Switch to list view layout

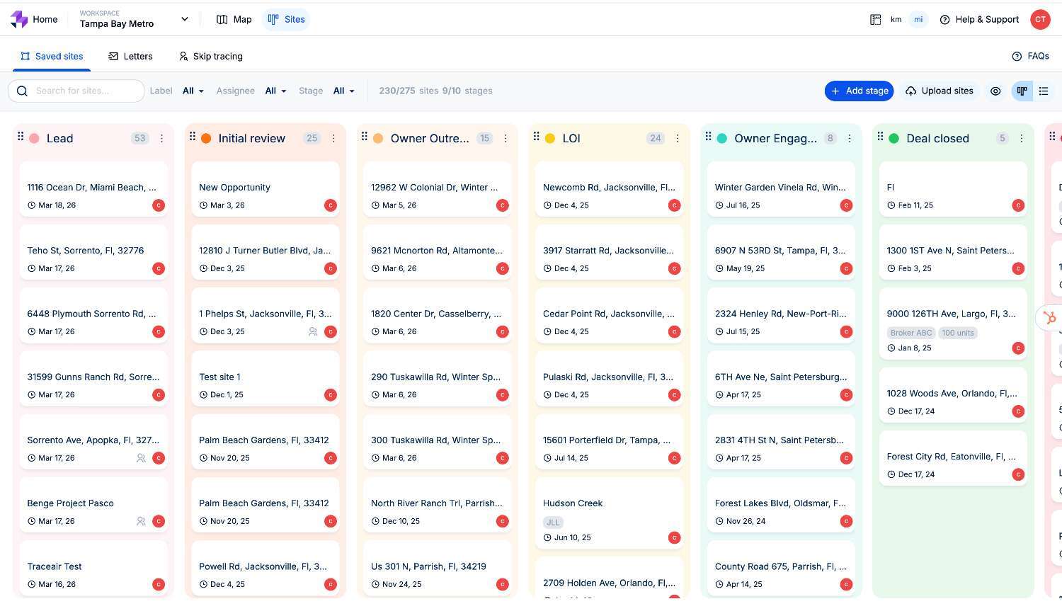1044,91
